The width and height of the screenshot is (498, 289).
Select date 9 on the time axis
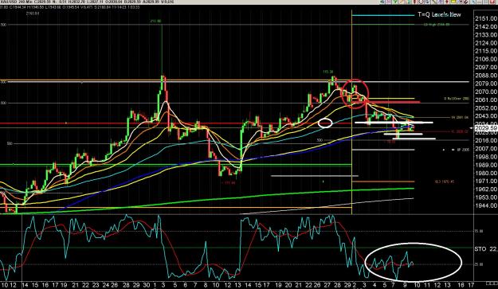[406, 285]
